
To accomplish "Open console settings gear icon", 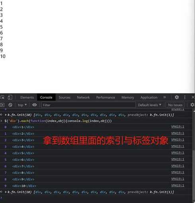I will click(x=192, y=105).
